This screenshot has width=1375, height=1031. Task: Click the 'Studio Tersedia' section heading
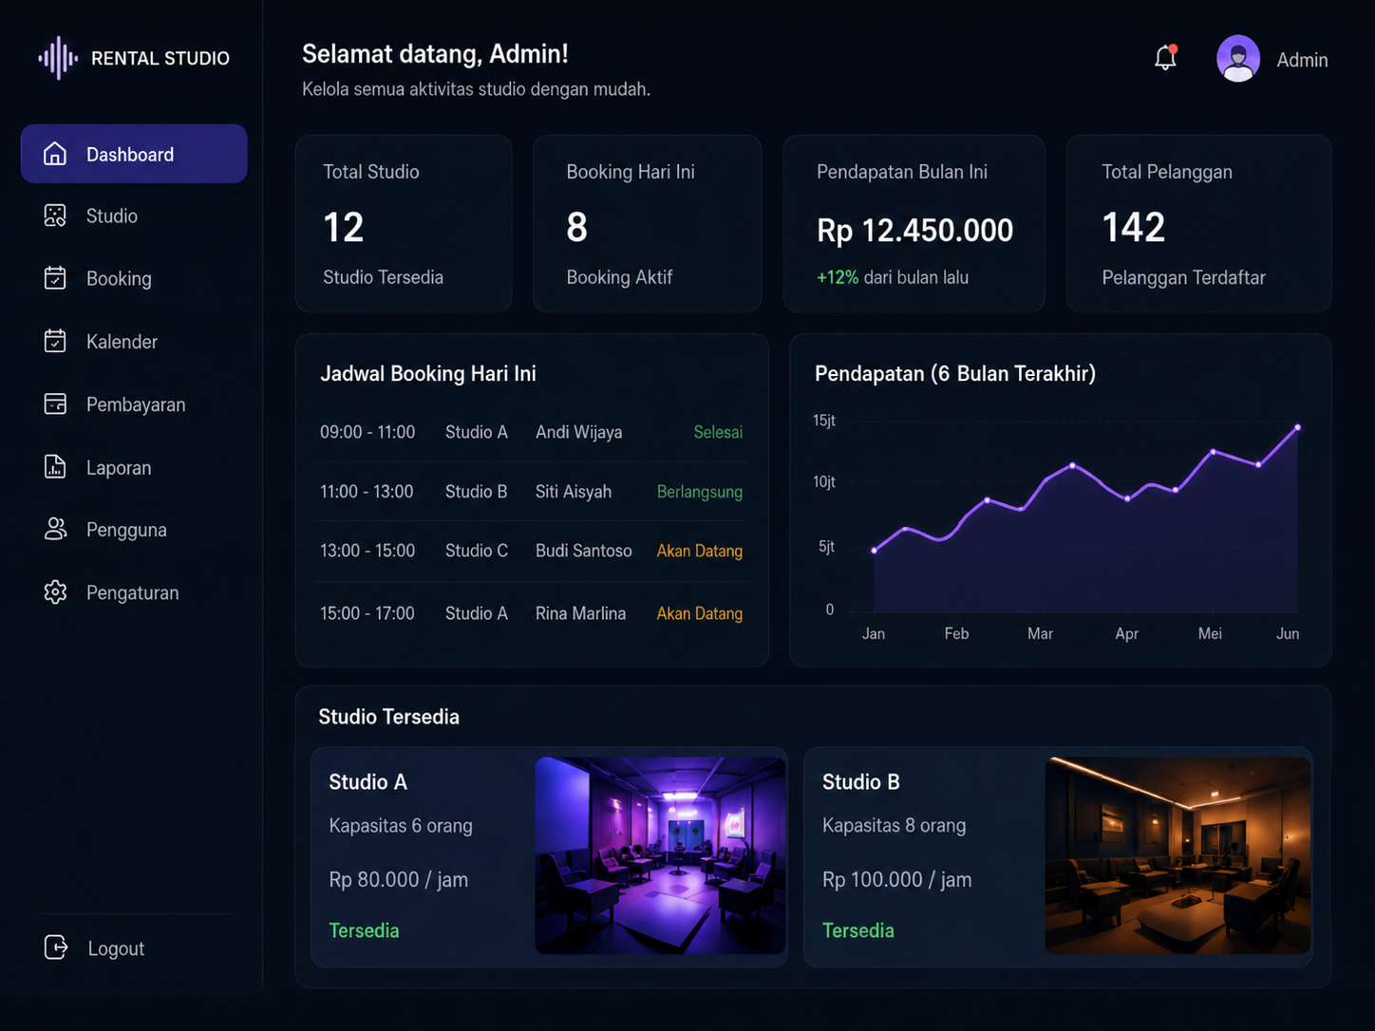(389, 717)
